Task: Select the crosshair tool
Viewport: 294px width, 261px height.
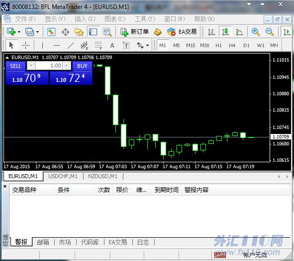Action: 25,45
